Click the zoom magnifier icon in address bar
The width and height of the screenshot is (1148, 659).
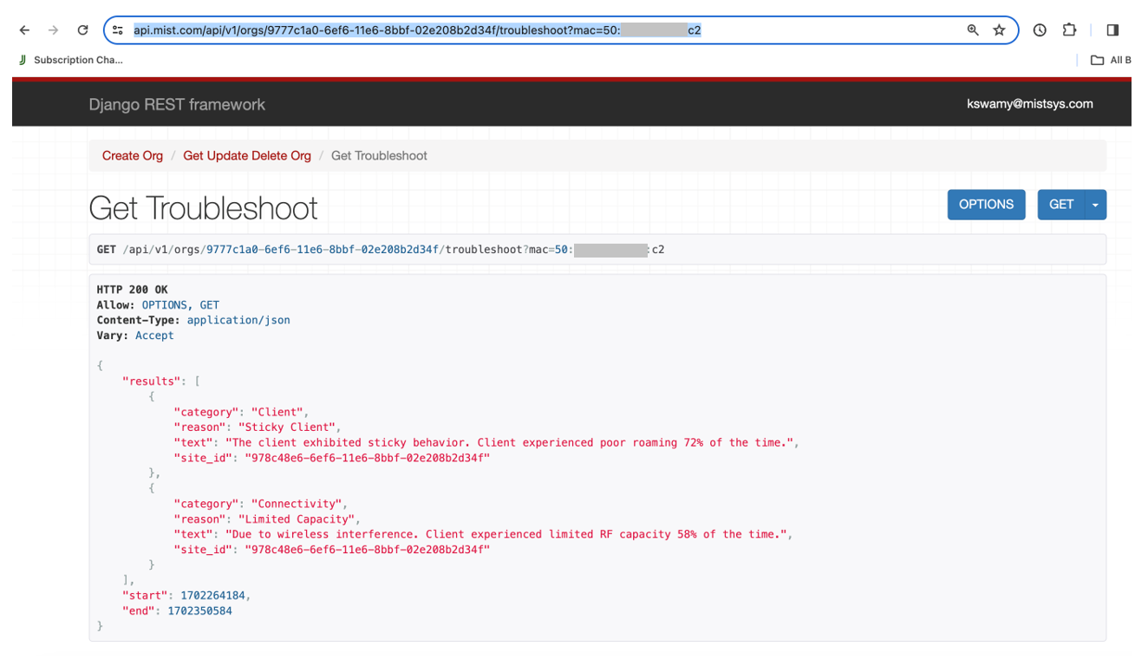pyautogui.click(x=973, y=30)
